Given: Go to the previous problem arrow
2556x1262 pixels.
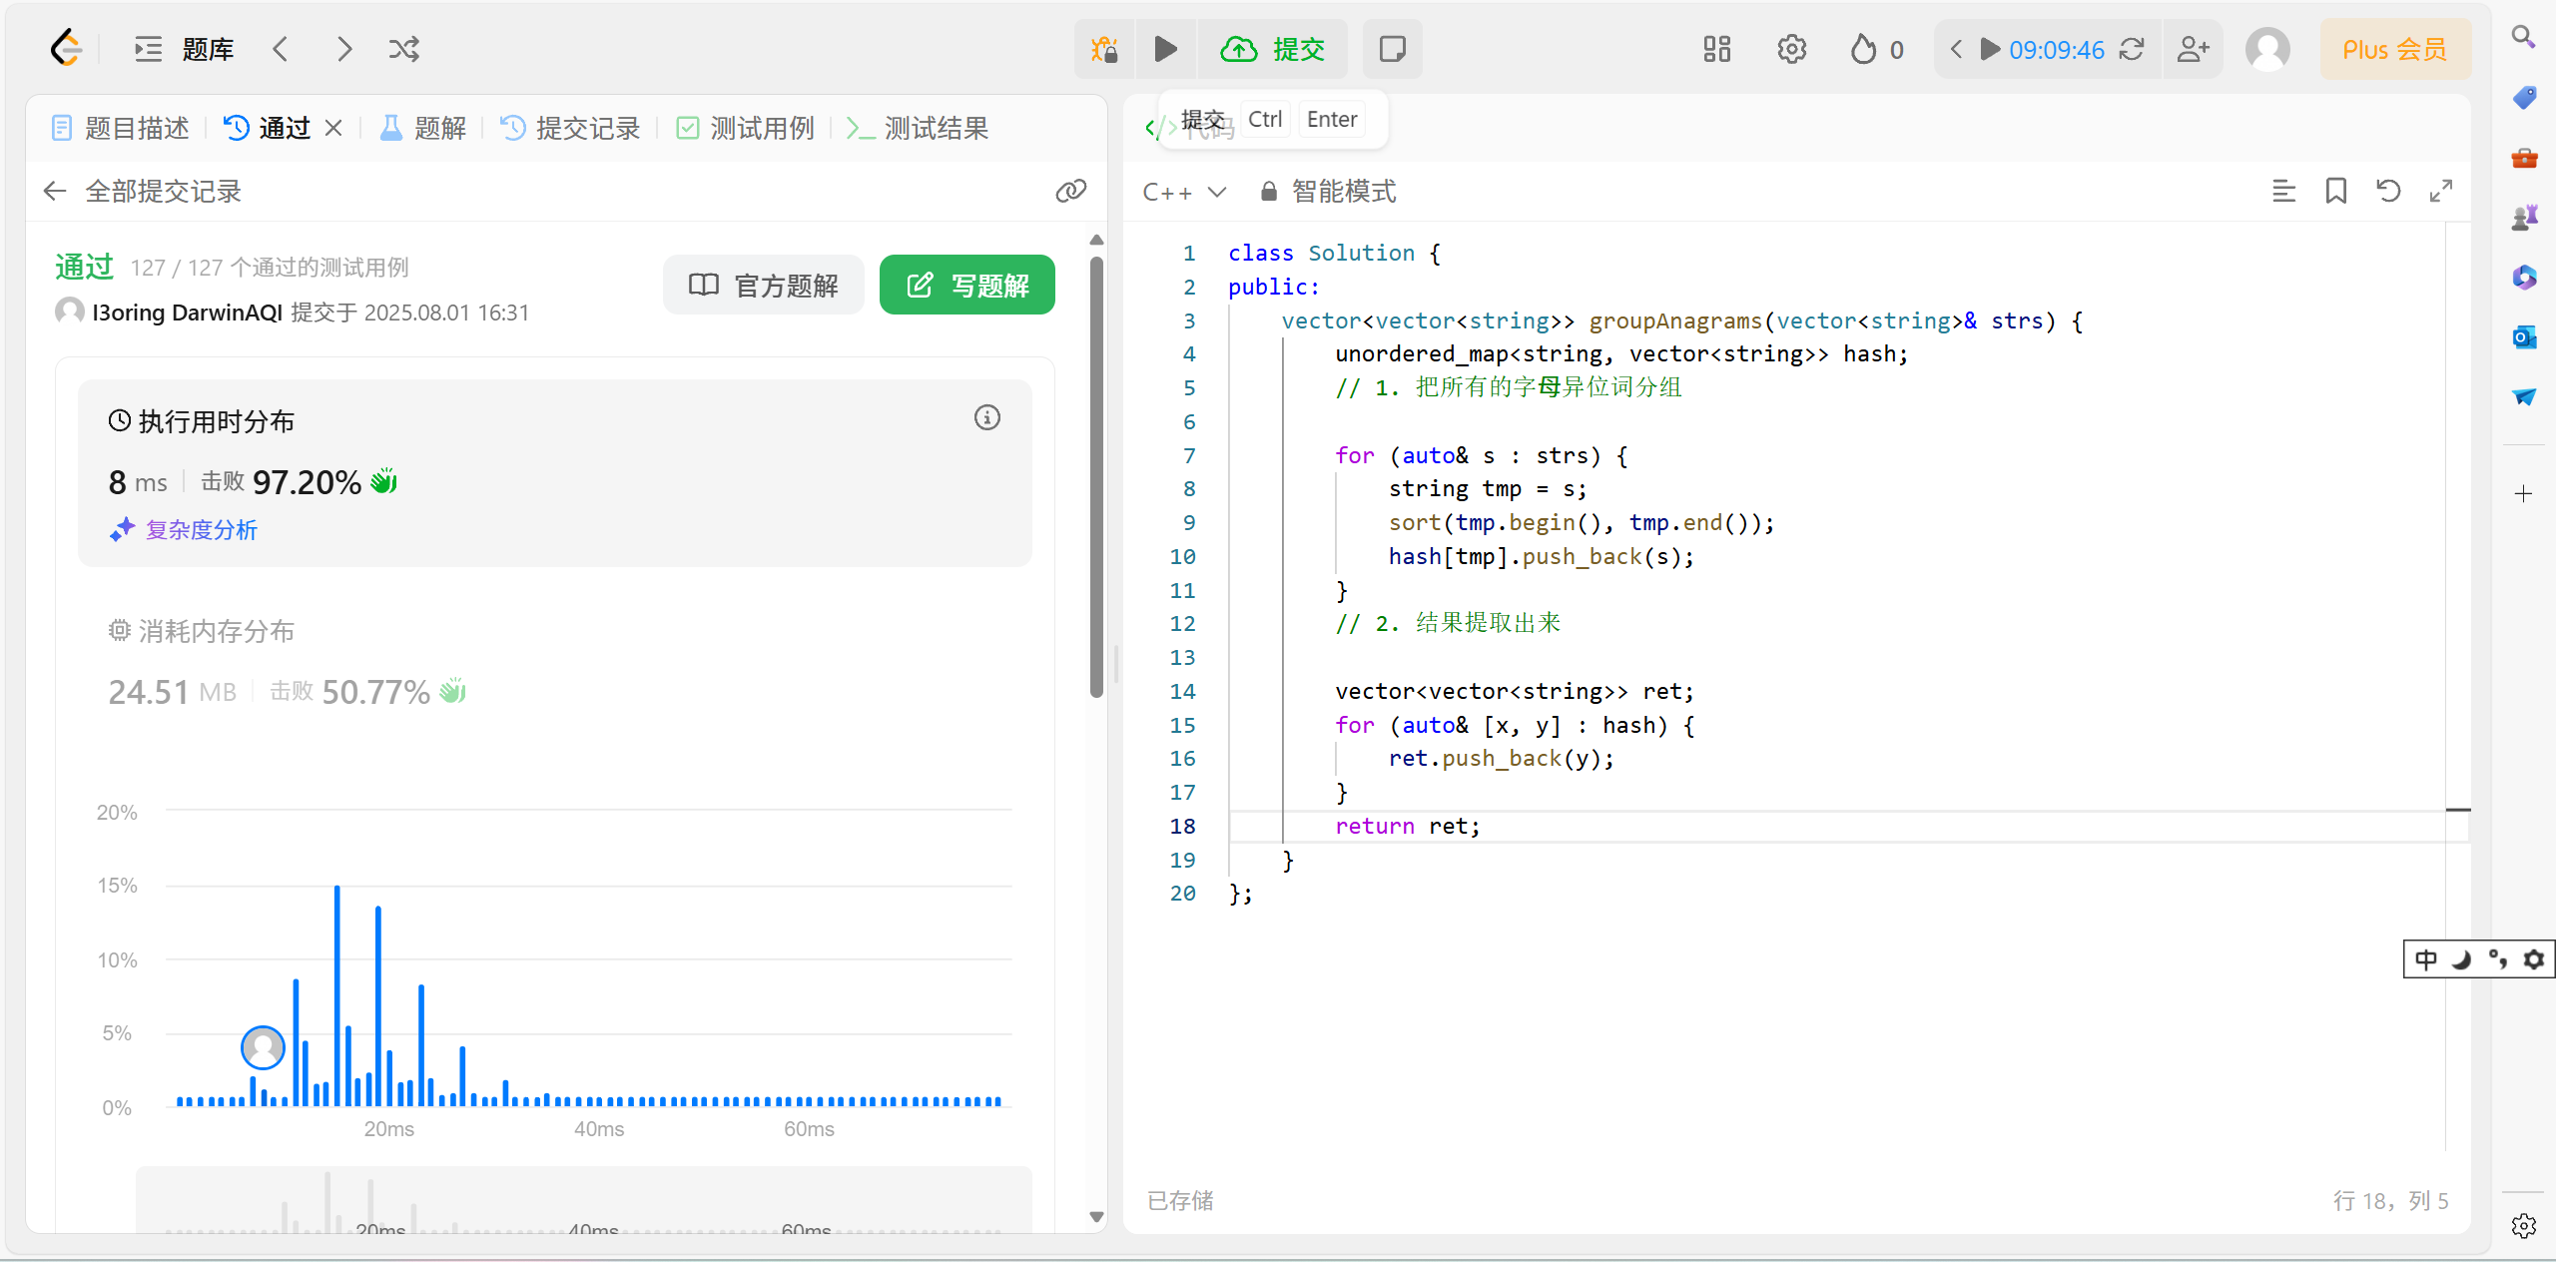Looking at the screenshot, I should coord(281,49).
